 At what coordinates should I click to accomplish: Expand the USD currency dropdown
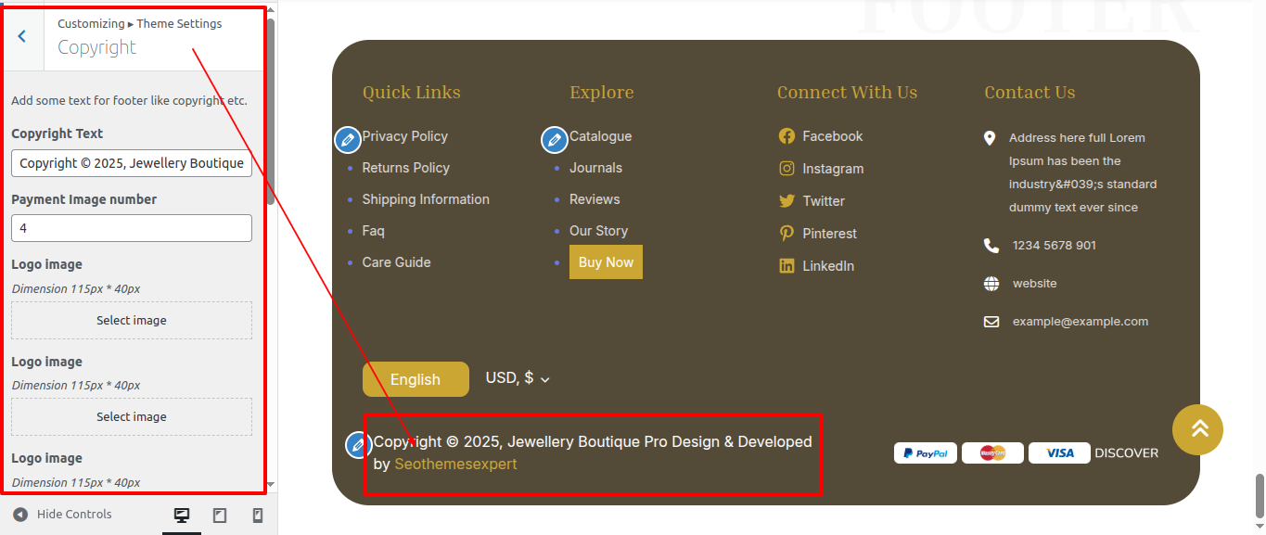pyautogui.click(x=518, y=378)
